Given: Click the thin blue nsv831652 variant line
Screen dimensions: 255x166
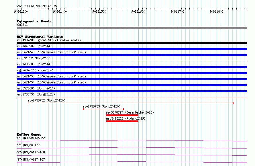Looking at the screenshot, I should point(132,61).
